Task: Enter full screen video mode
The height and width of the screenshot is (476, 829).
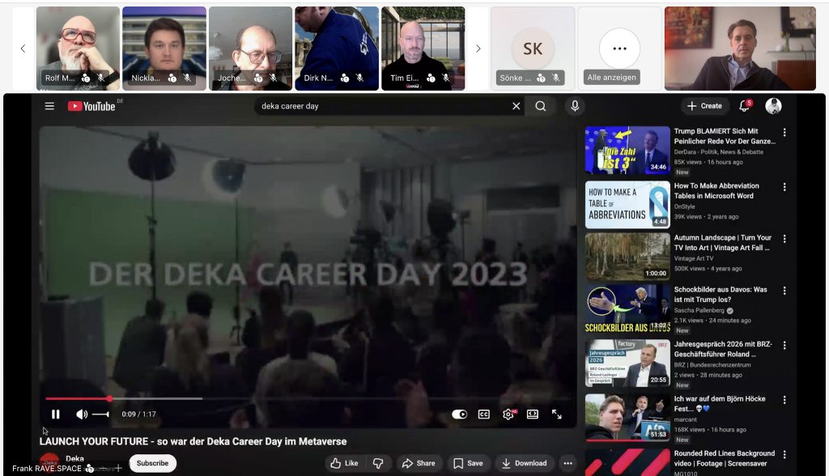Action: (x=557, y=414)
